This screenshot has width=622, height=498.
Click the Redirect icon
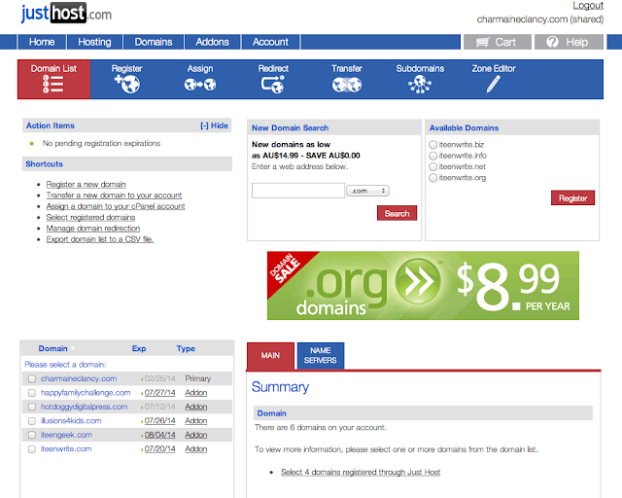click(272, 85)
